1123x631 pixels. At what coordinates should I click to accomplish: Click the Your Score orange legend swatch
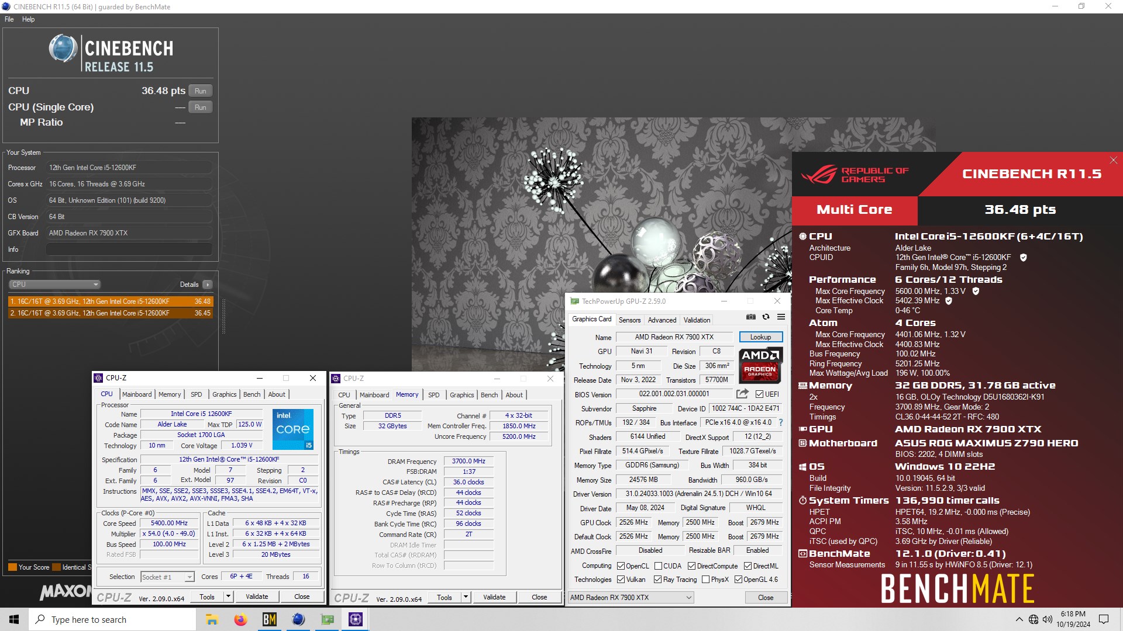pyautogui.click(x=12, y=567)
